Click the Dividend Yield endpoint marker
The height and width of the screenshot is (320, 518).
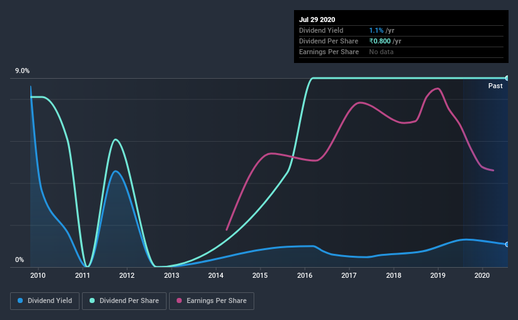point(507,244)
